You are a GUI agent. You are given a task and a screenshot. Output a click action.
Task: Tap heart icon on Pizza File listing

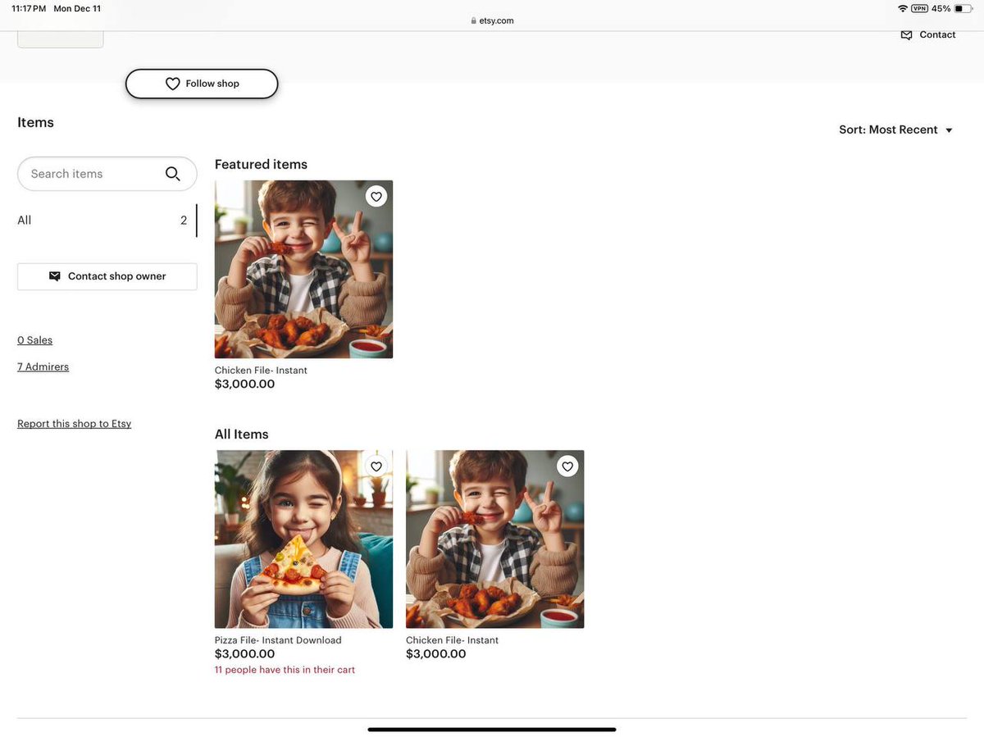coord(376,466)
